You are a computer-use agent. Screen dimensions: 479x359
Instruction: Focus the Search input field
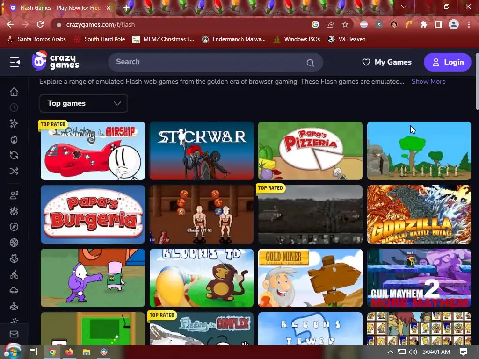tap(216, 62)
